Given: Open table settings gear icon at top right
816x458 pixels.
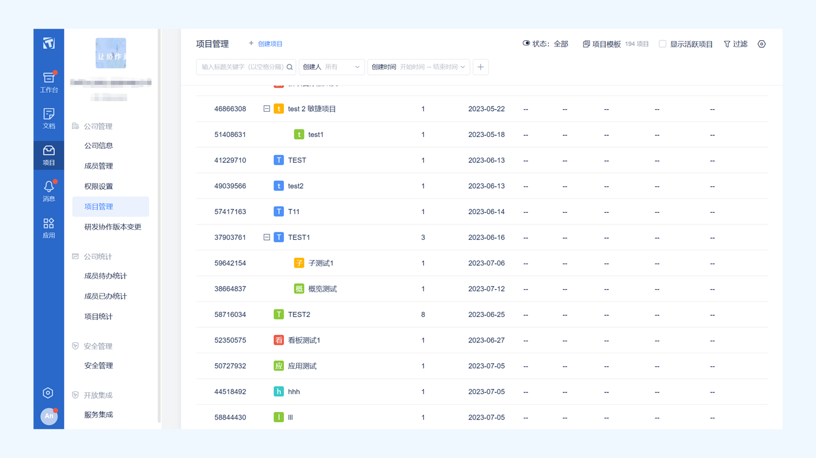Looking at the screenshot, I should pos(762,44).
